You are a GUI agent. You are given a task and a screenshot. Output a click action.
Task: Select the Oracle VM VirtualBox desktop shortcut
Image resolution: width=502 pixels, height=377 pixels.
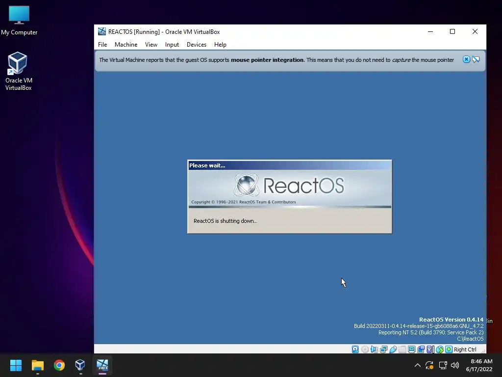[x=18, y=71]
